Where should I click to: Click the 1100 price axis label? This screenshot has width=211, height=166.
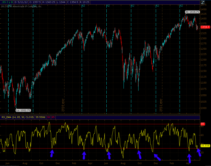(x=203, y=83)
